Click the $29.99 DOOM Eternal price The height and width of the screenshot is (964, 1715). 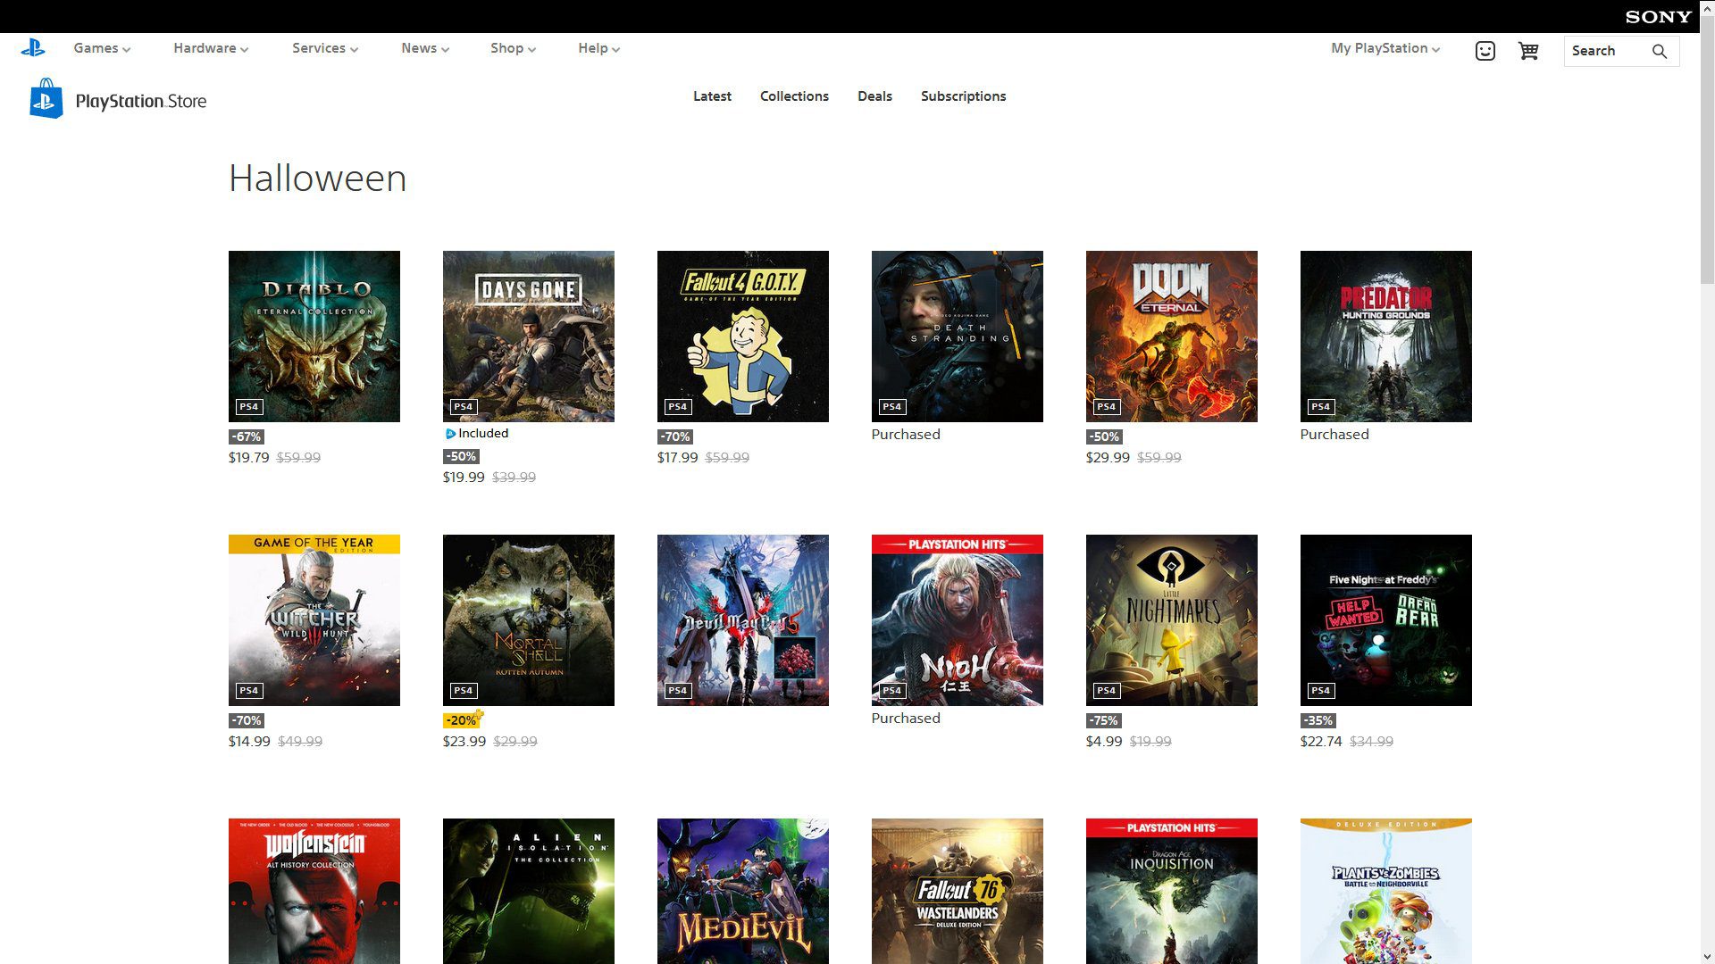(1108, 457)
